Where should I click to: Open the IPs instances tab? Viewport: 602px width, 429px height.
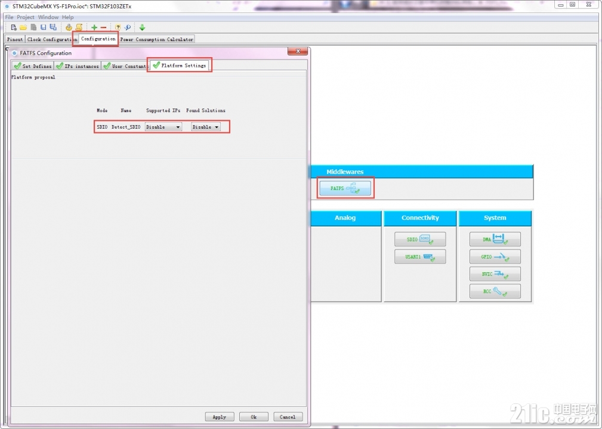tap(78, 66)
